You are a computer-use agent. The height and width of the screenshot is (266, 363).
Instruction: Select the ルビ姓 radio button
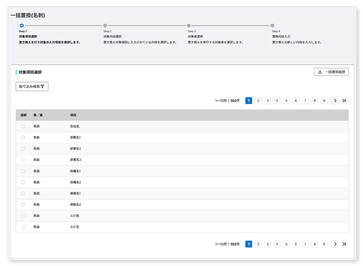[x=23, y=216]
